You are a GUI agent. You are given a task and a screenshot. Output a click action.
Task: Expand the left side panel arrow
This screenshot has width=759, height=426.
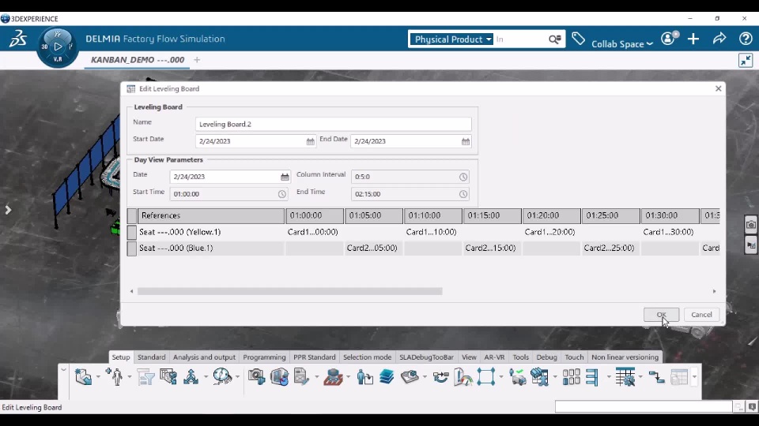coord(8,210)
